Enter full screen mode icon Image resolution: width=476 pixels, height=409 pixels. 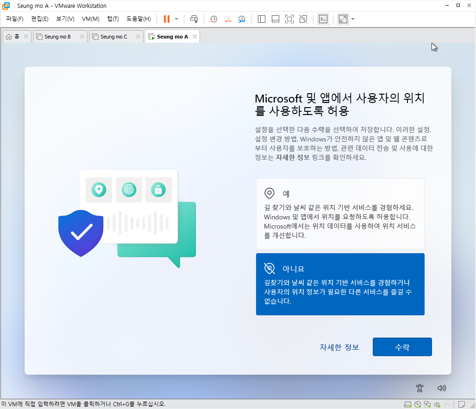click(x=289, y=19)
